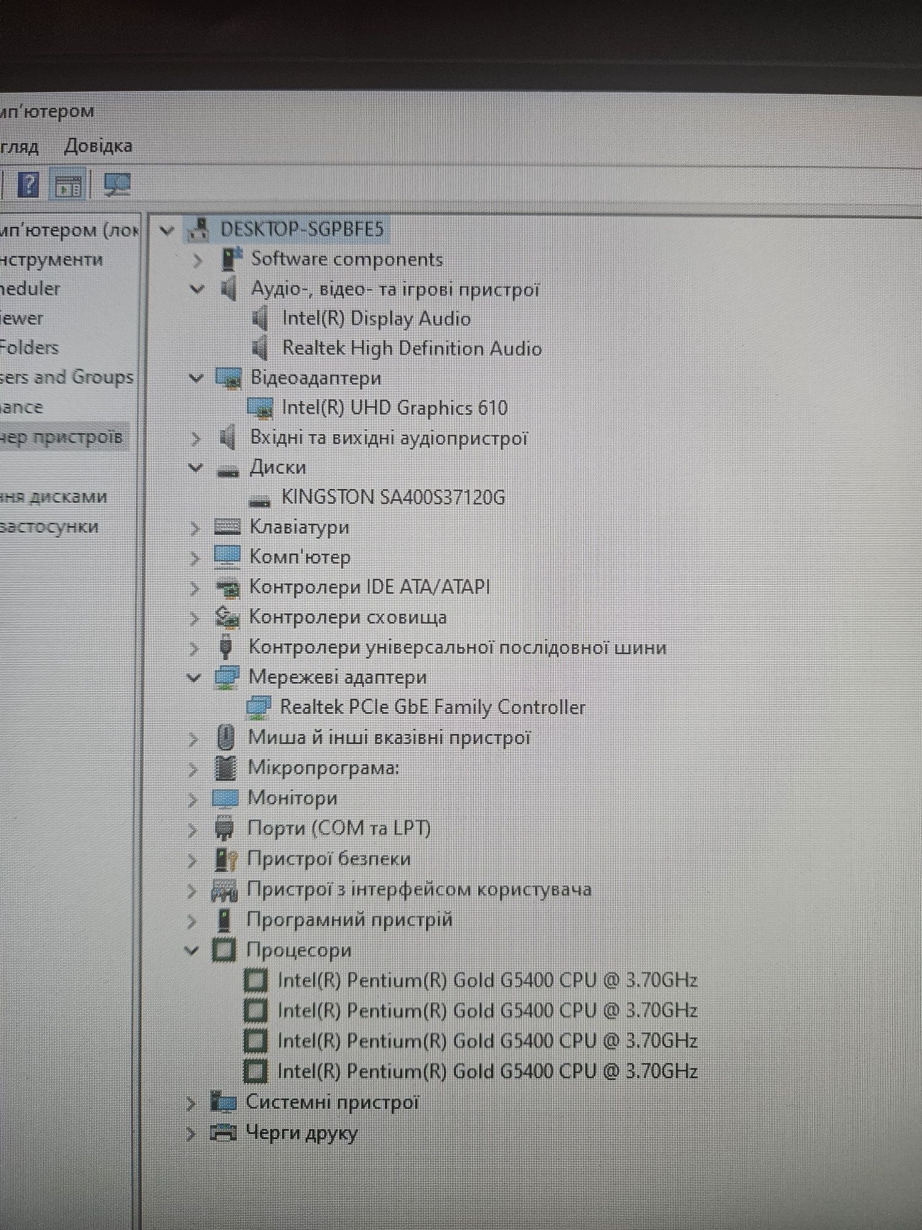
Task: Select Контролери універсальної послідовної шини label
Action: (x=457, y=647)
